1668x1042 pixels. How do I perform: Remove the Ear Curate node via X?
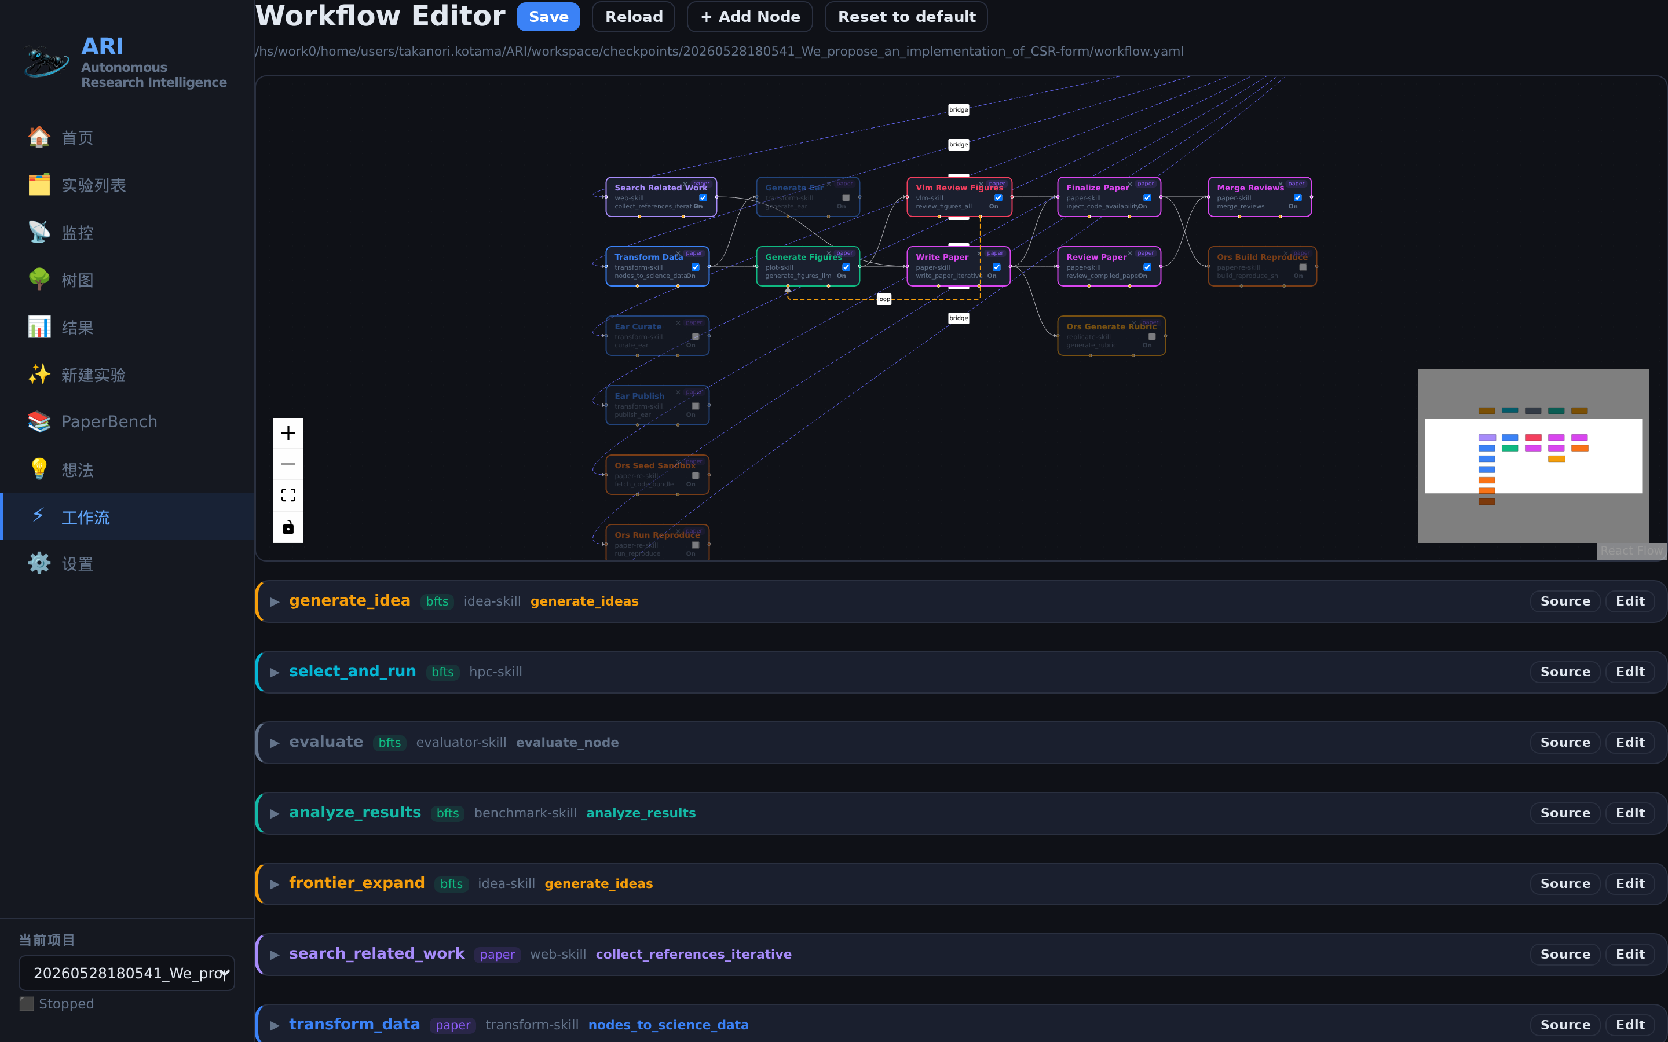point(678,322)
